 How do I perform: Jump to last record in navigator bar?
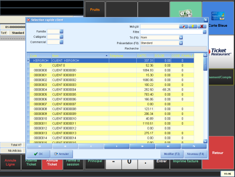point(168,146)
